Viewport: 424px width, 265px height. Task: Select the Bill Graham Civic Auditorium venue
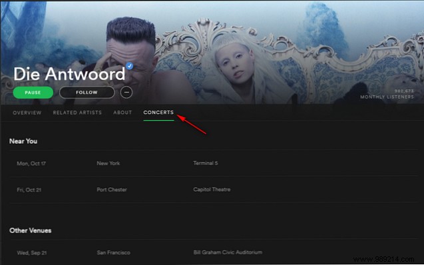tap(228, 252)
